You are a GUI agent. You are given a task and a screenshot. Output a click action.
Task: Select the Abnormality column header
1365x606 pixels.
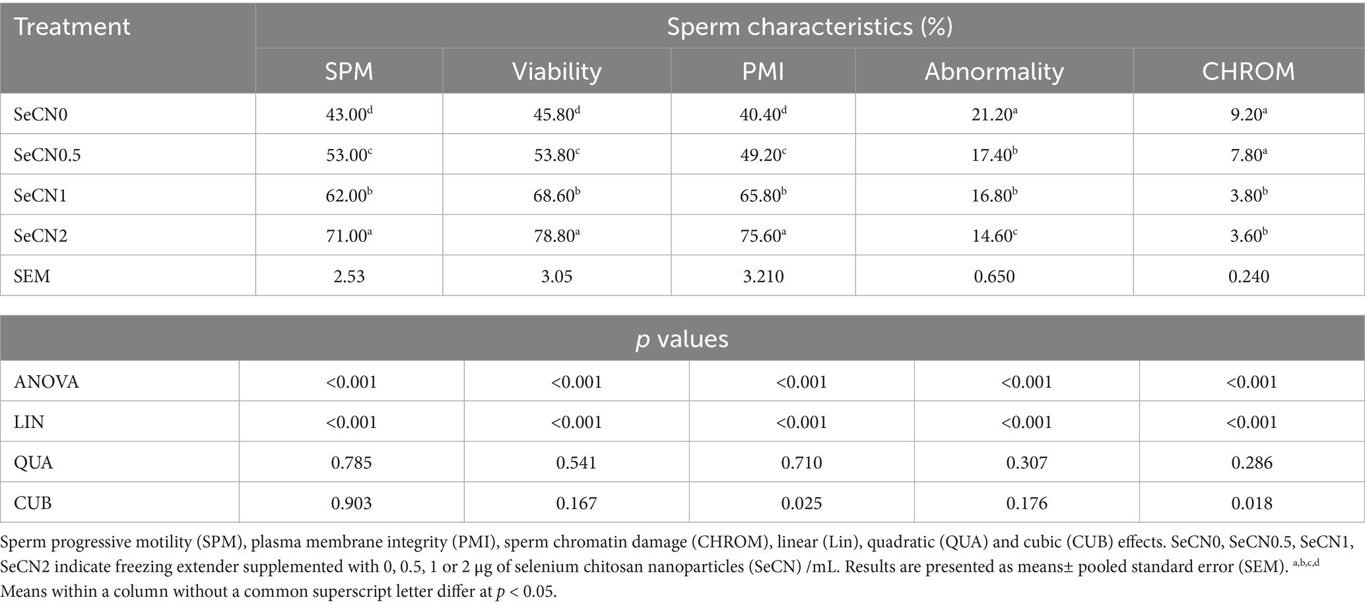994,71
